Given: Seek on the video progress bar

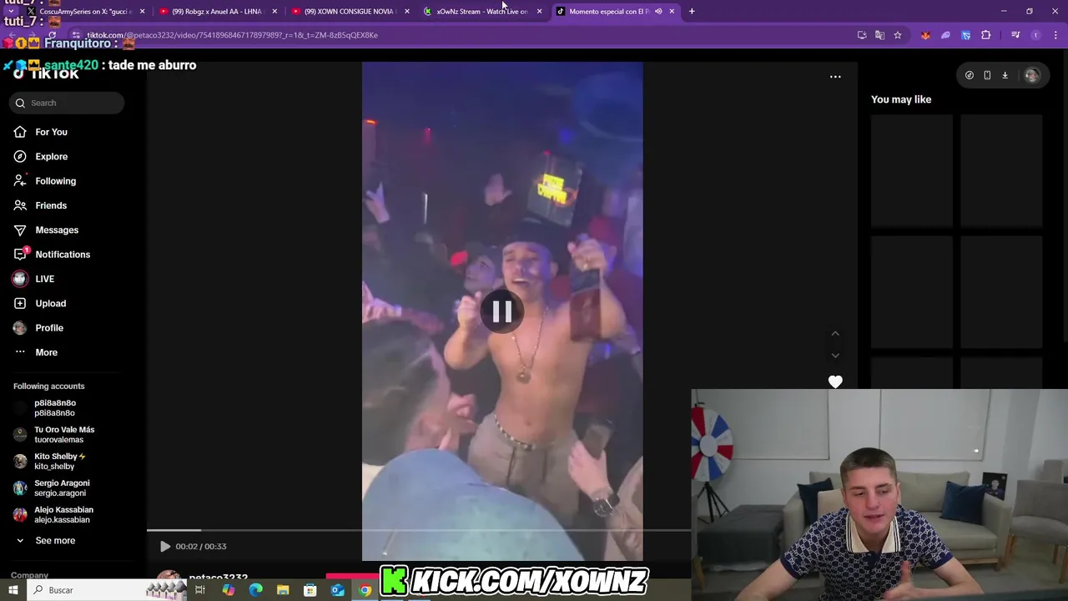Looking at the screenshot, I should [x=420, y=530].
